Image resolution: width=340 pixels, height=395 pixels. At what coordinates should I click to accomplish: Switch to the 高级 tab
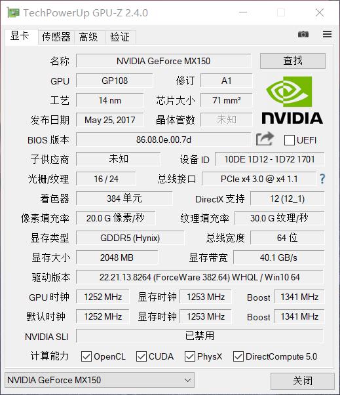pyautogui.click(x=88, y=37)
